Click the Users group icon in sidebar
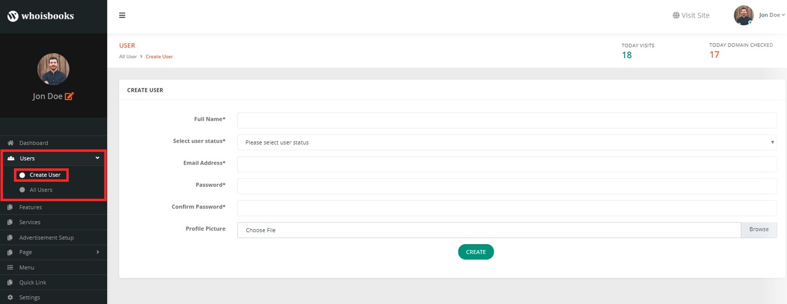The image size is (787, 304). pyautogui.click(x=11, y=158)
